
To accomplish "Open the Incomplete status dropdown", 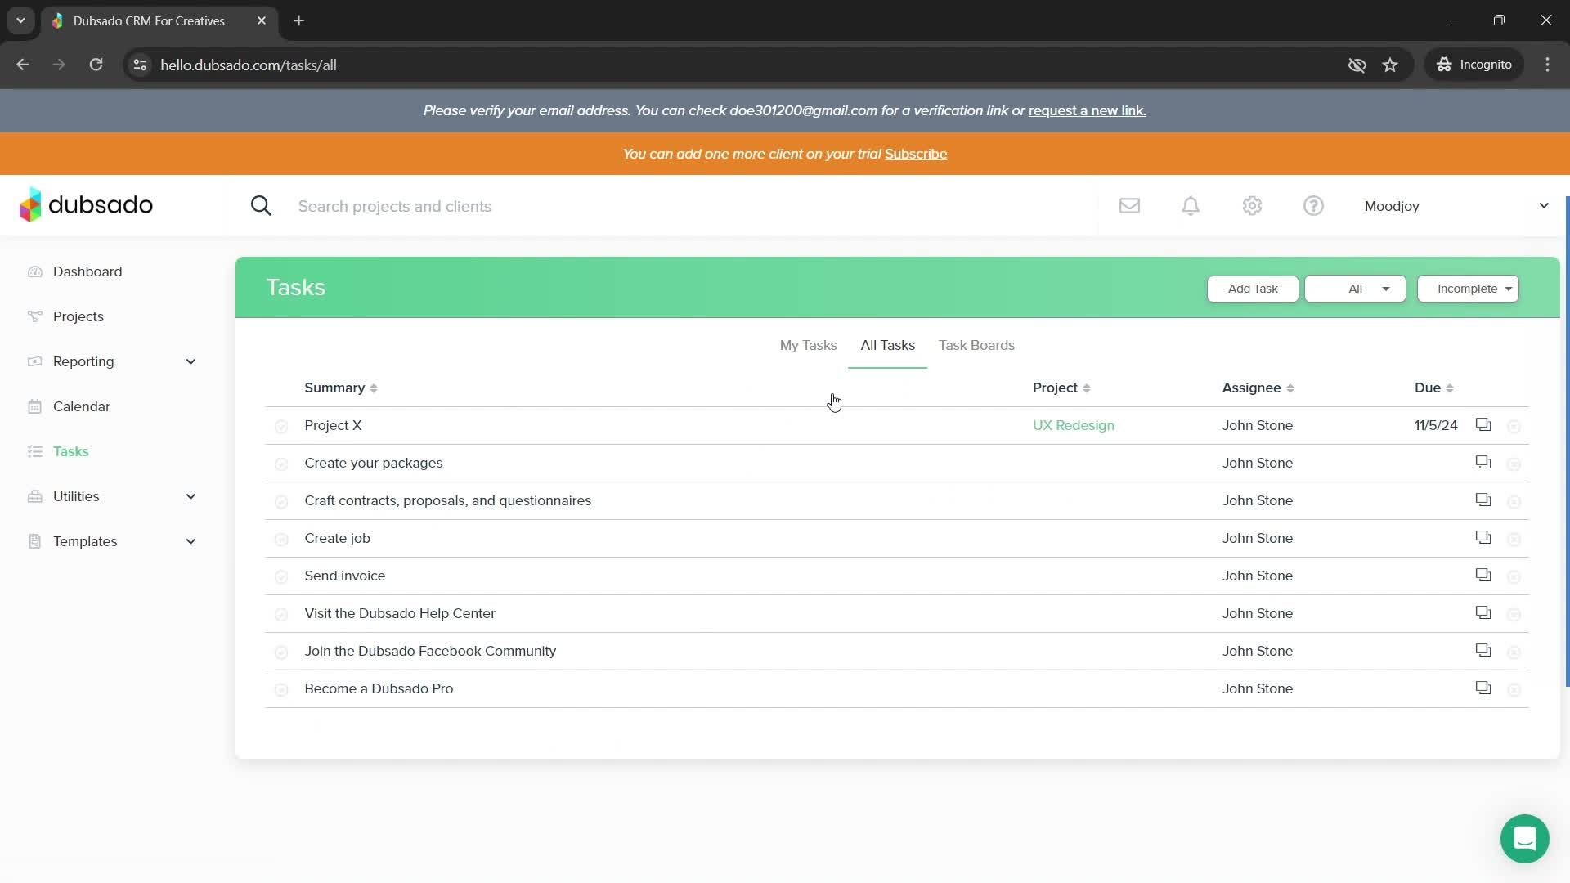I will pos(1468,289).
